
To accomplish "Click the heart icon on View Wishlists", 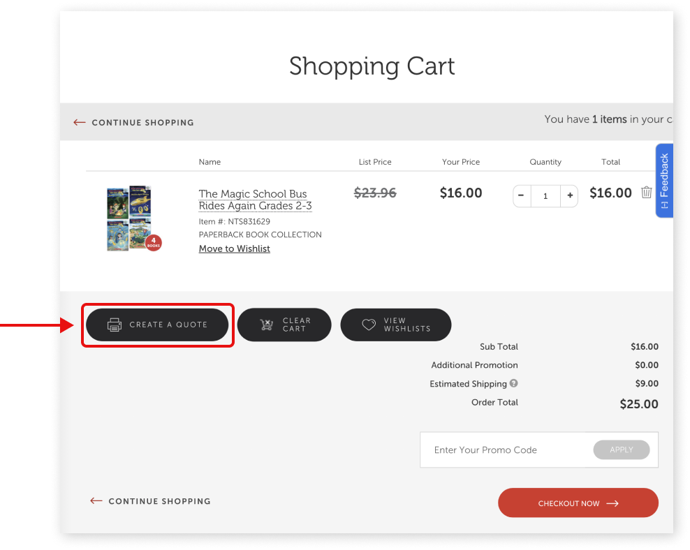I will (369, 325).
